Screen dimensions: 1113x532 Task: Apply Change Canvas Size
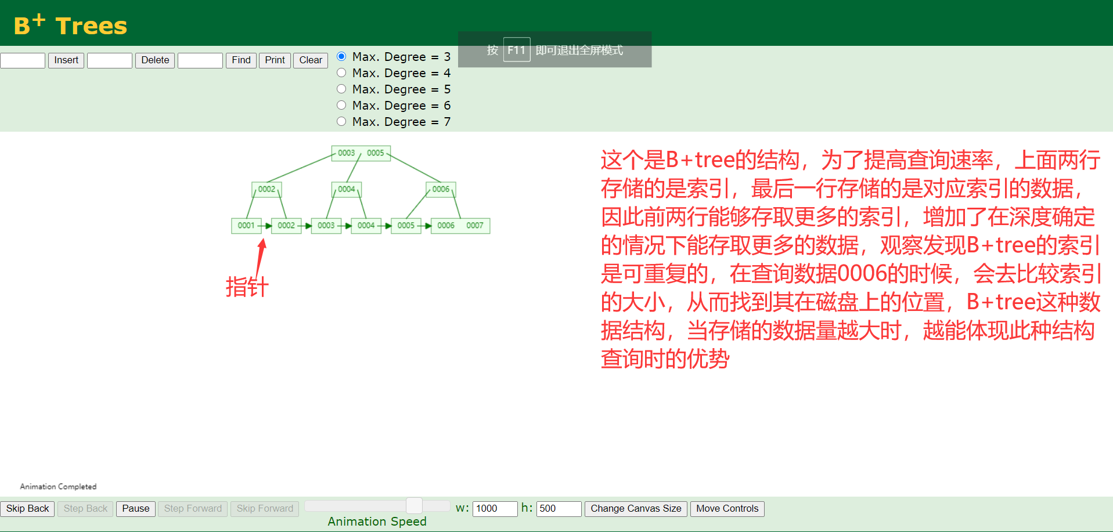click(636, 509)
